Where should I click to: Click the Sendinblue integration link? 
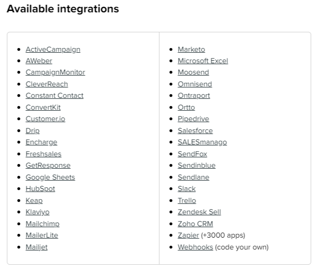[196, 165]
